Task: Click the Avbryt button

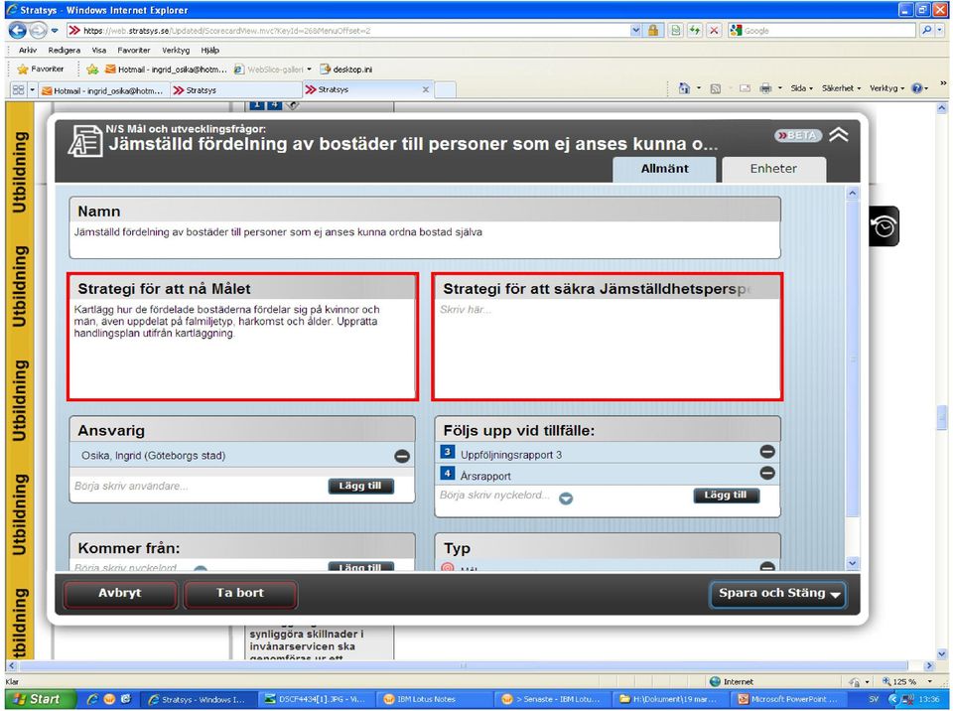Action: click(120, 594)
